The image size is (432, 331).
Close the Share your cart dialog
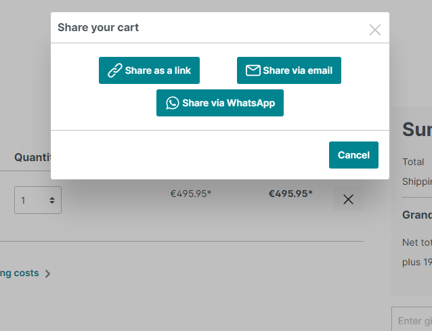tap(374, 30)
